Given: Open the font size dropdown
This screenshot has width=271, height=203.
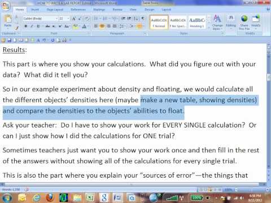Looking at the screenshot, I should point(68,19).
